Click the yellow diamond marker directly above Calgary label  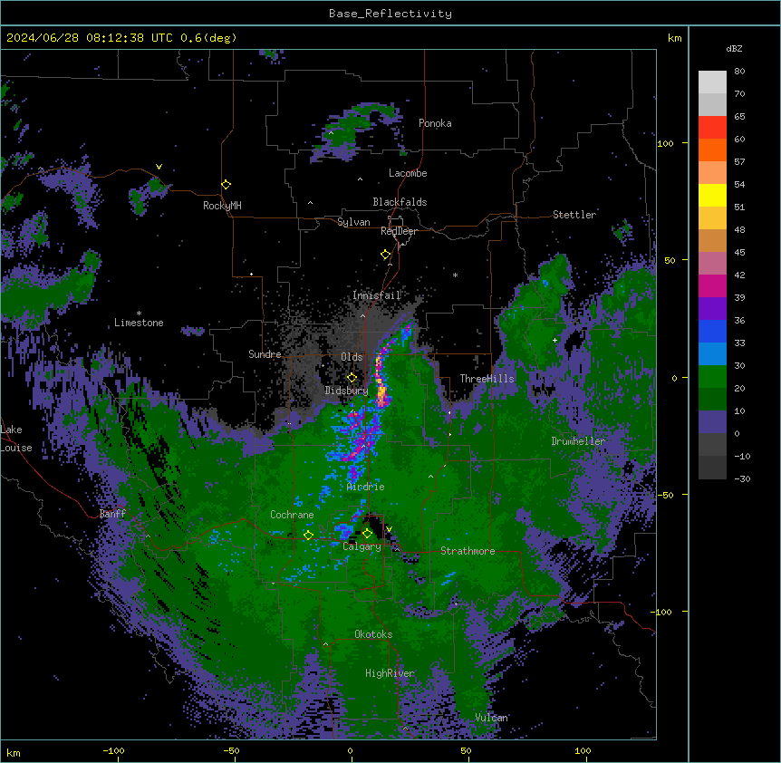[367, 534]
